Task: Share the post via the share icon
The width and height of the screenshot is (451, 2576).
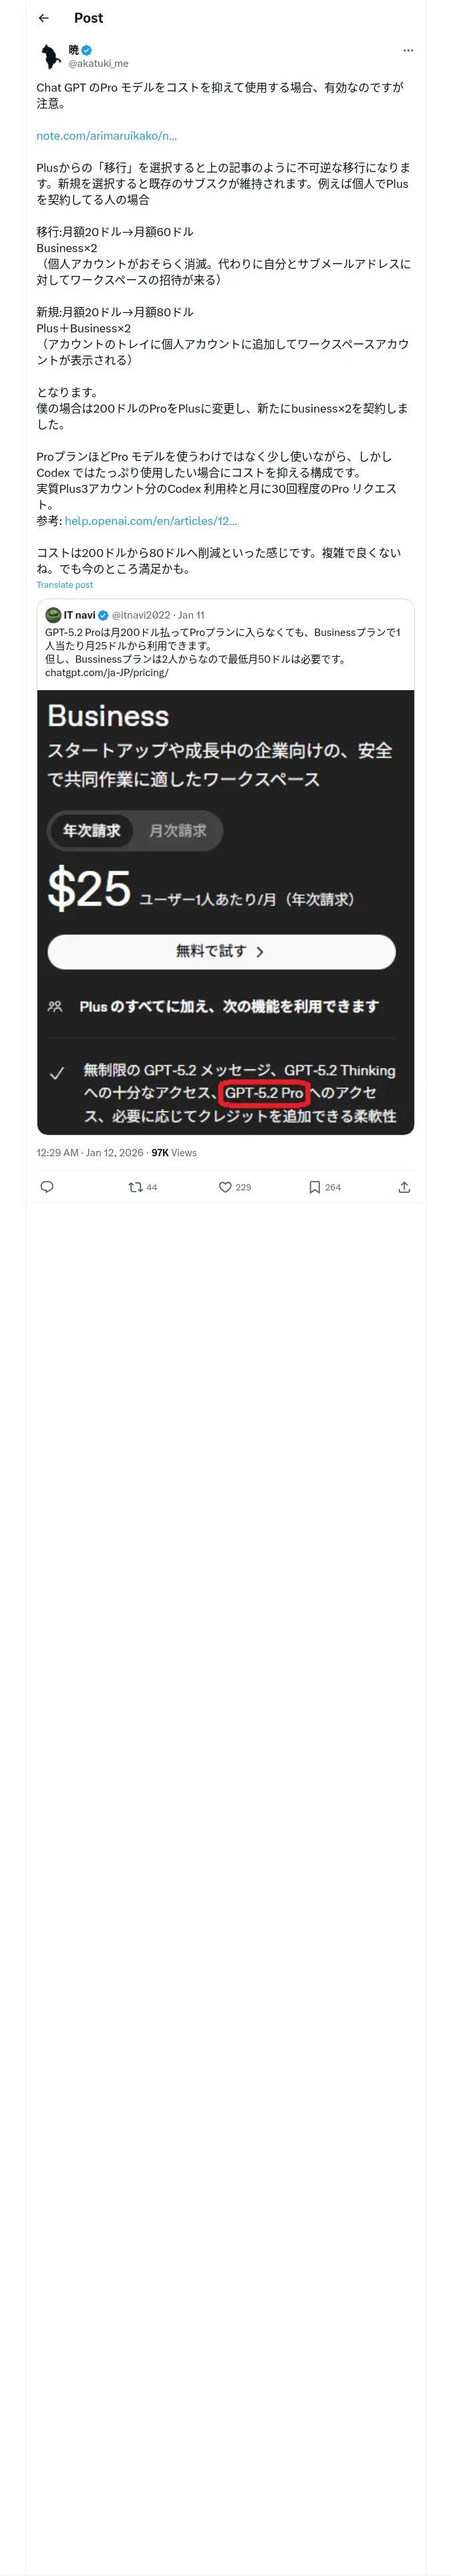Action: [404, 1187]
